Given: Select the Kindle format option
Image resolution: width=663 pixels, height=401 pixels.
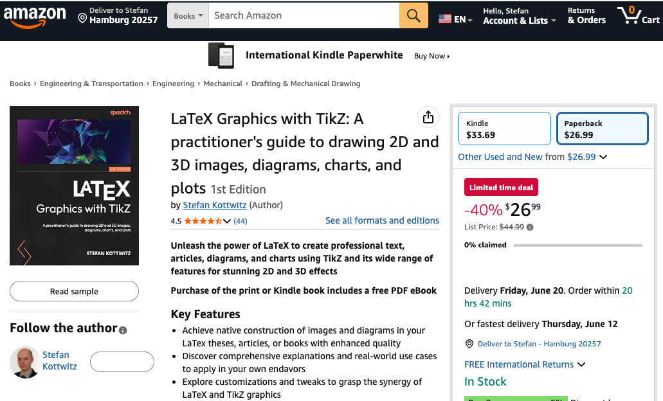Looking at the screenshot, I should 504,129.
